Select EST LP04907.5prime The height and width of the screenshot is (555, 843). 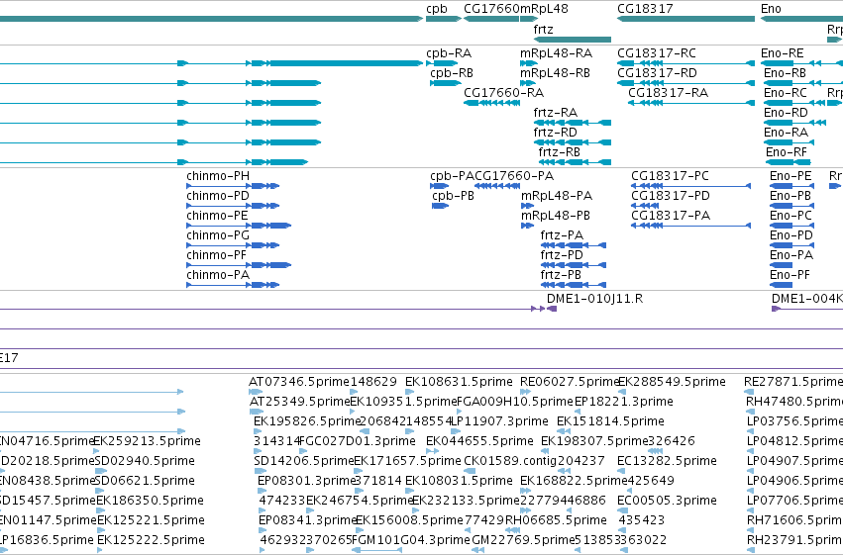point(795,462)
